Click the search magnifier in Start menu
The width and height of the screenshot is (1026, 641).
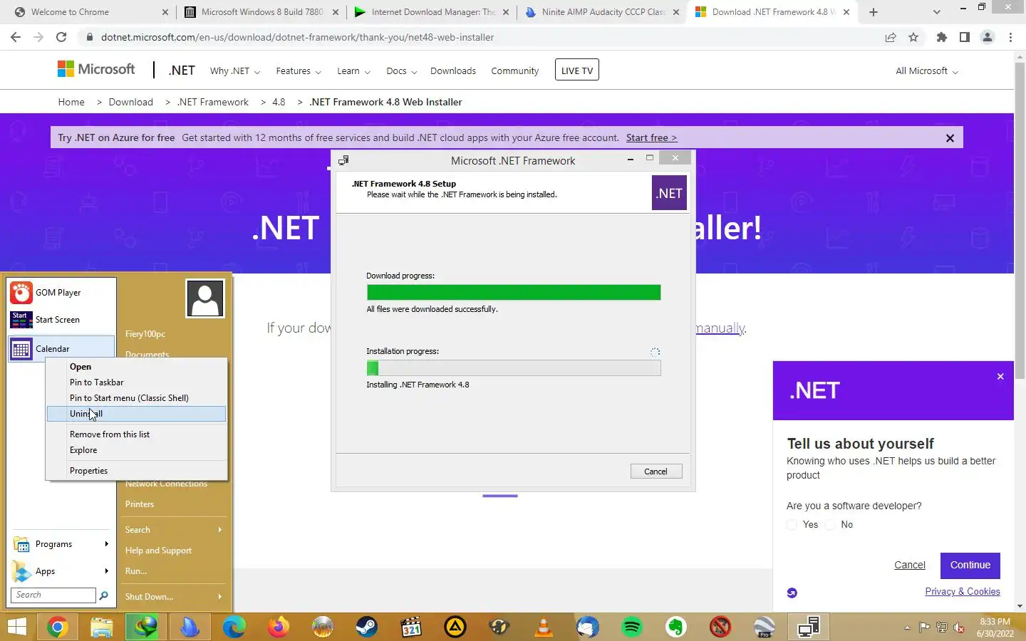(104, 595)
